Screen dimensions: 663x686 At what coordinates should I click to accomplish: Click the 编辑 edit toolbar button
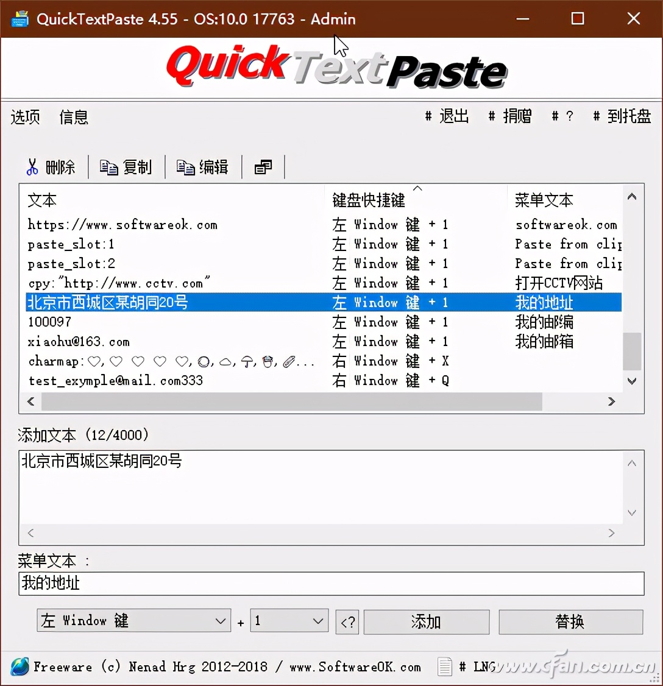[x=203, y=167]
